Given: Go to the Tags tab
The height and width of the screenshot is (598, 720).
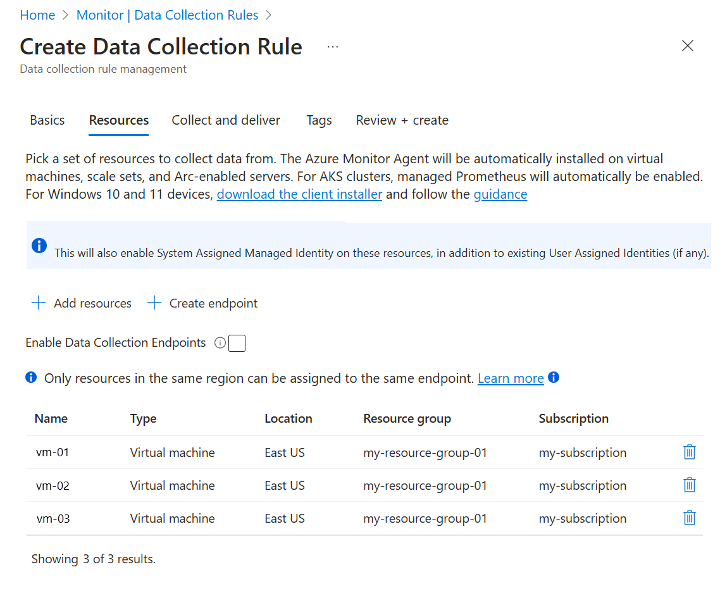Looking at the screenshot, I should tap(319, 120).
